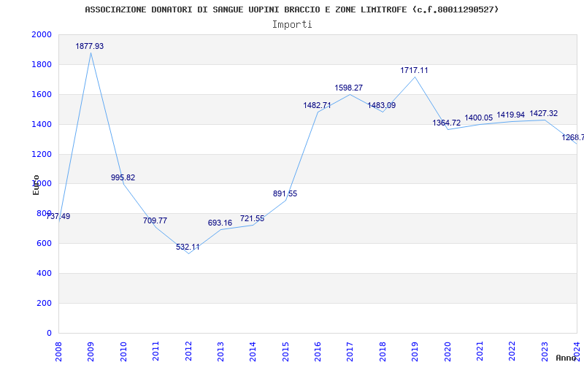Click the data label 1364.72

447,123
